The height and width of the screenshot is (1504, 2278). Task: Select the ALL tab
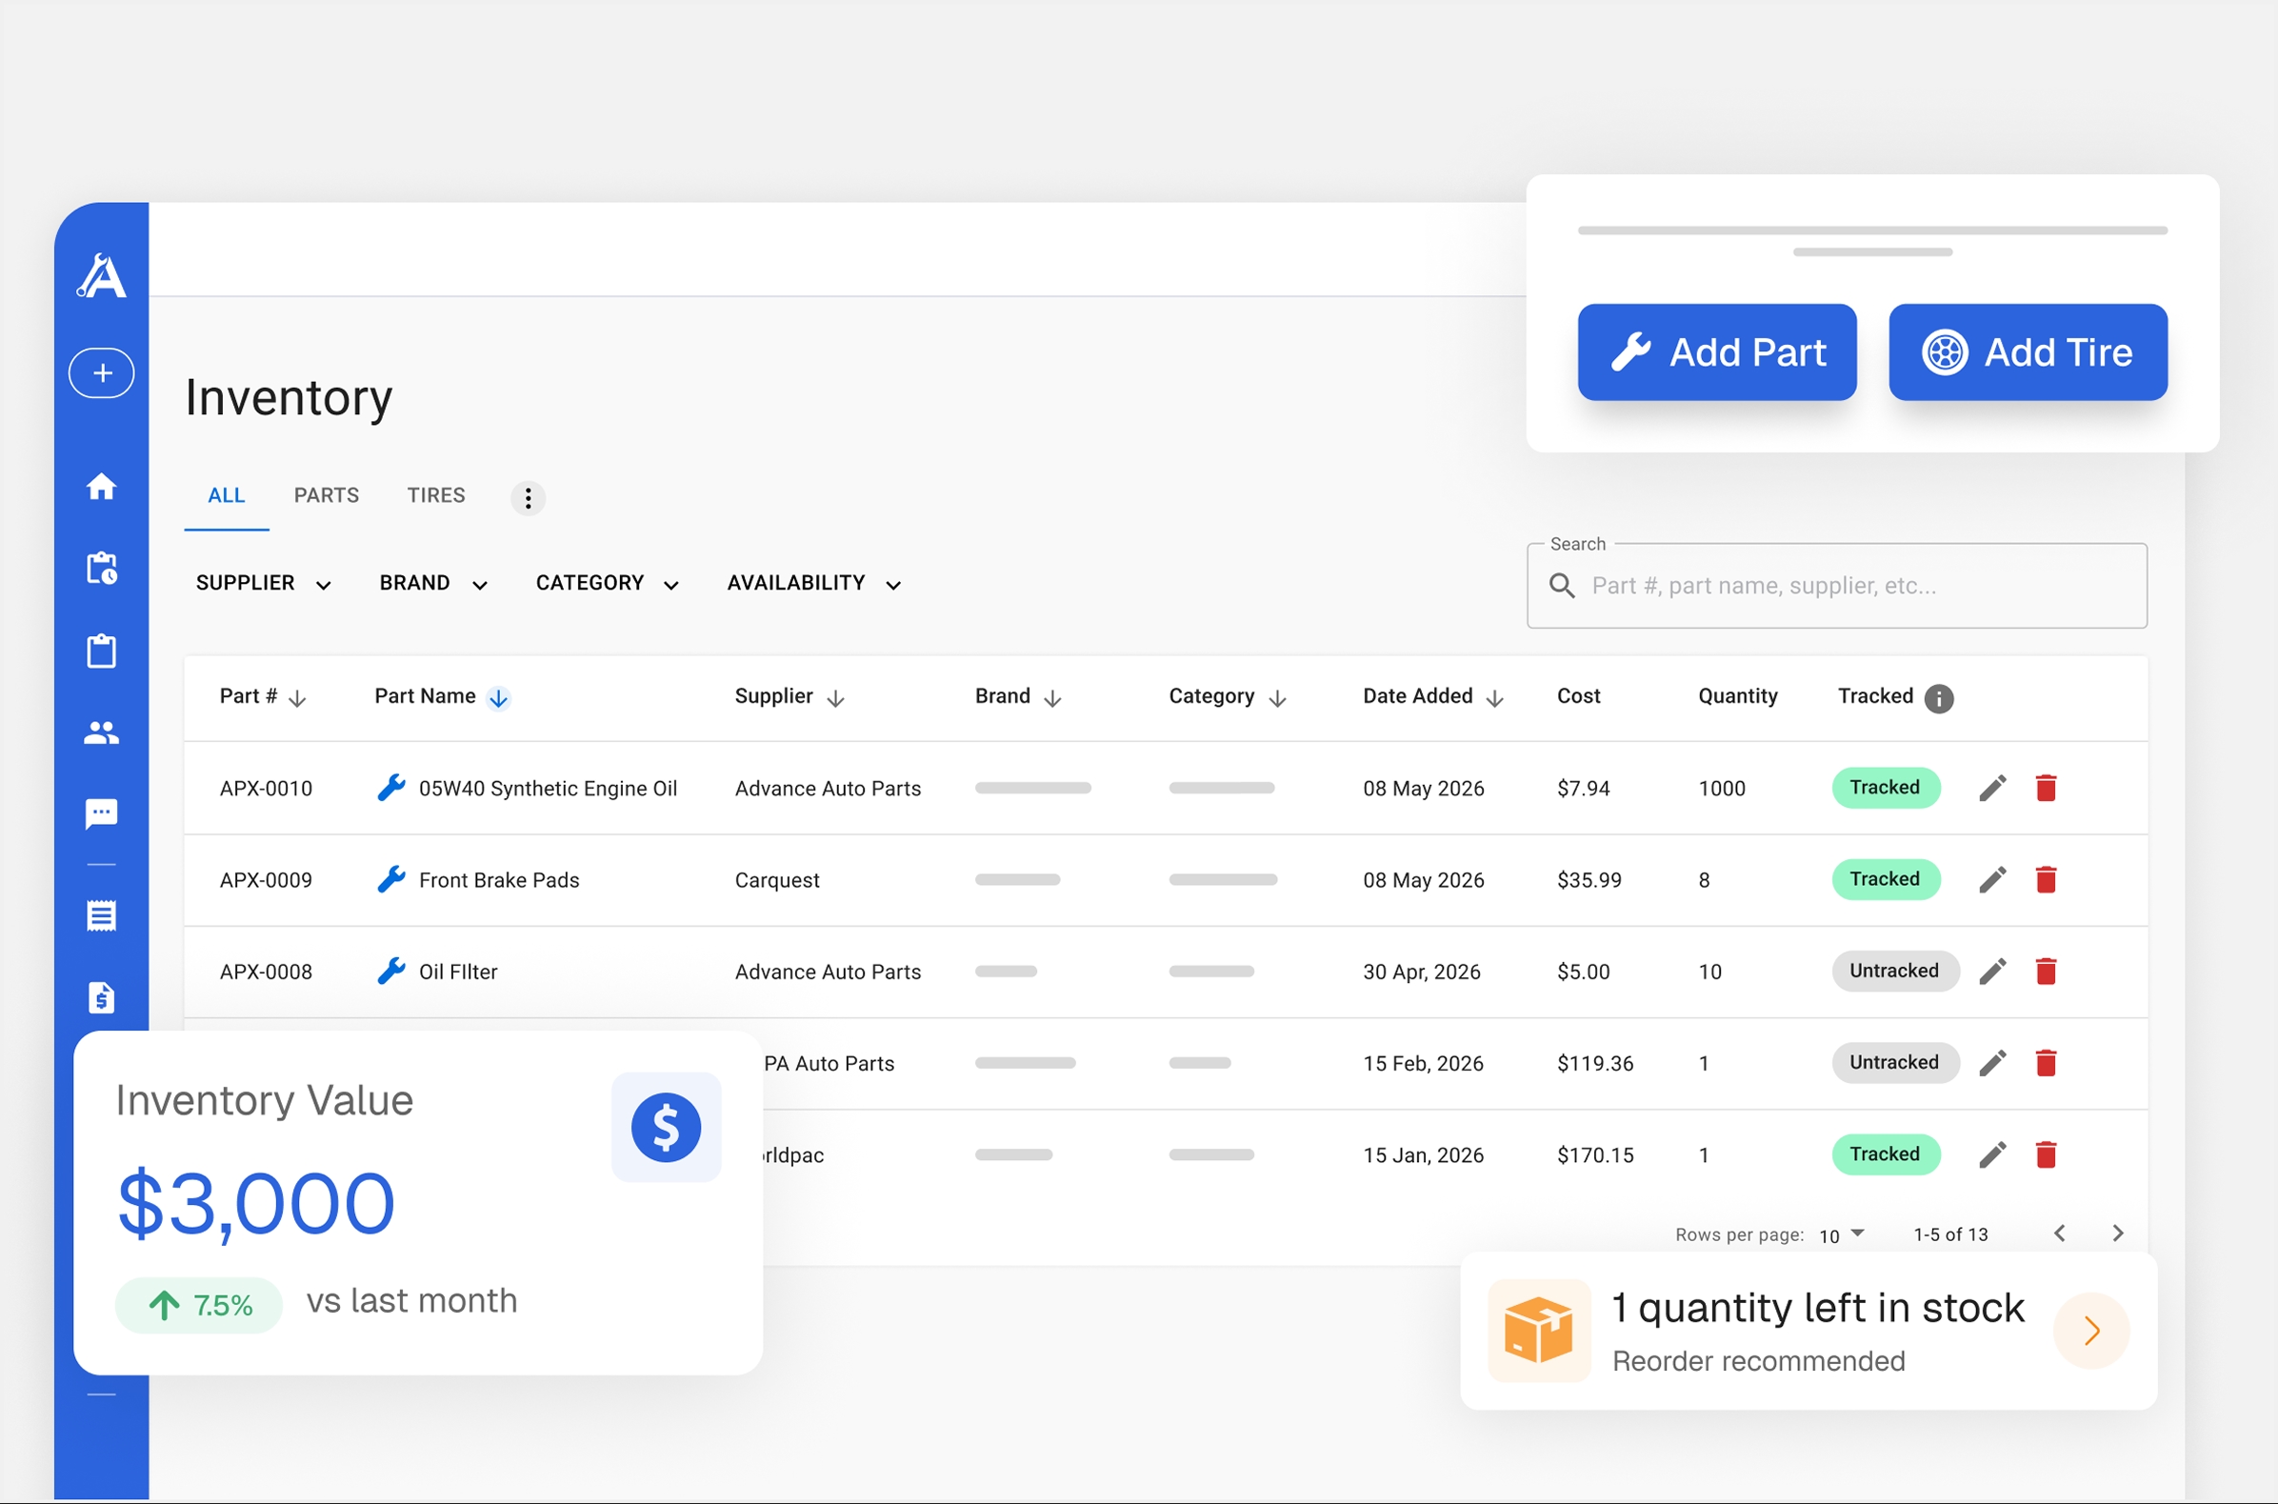pyautogui.click(x=227, y=496)
